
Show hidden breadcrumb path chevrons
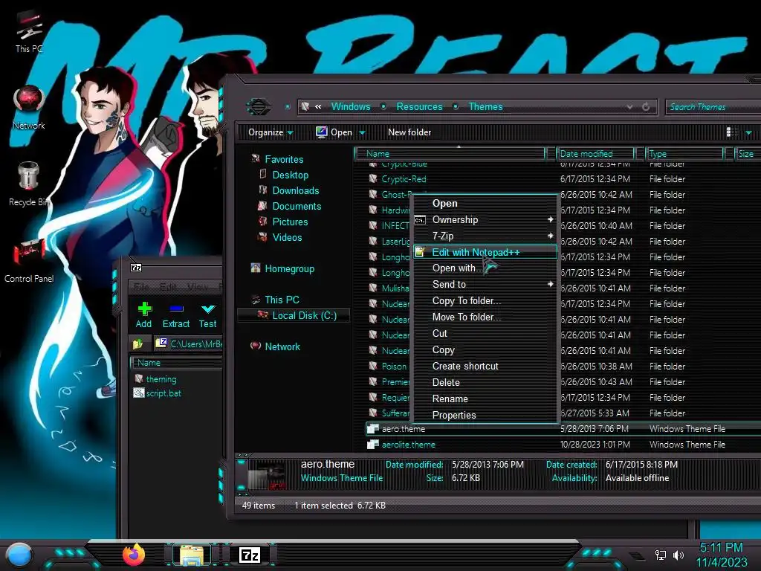[318, 106]
